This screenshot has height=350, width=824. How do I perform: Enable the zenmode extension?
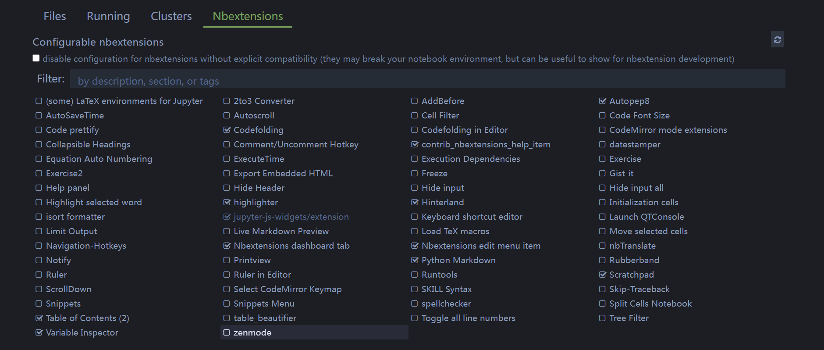pos(227,333)
